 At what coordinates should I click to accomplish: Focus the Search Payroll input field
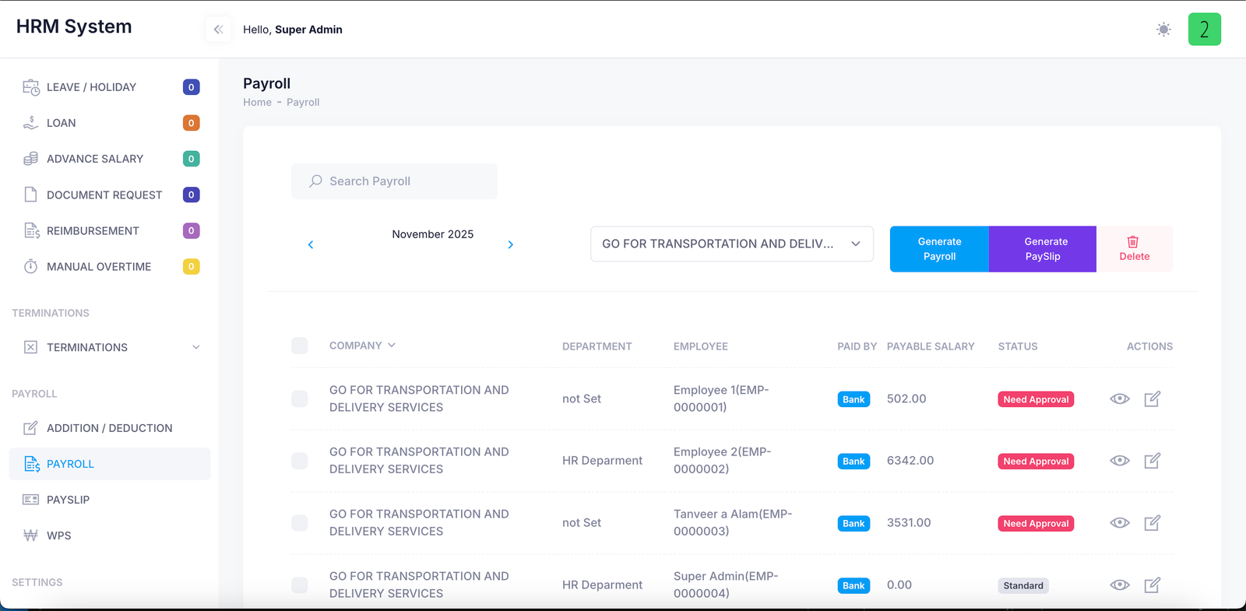click(394, 181)
